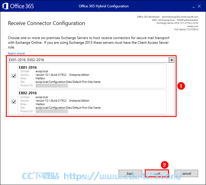Click EX02-2016 site path Default-First-Site-Name
Image resolution: width=206 pixels, height=185 pixels.
[x=68, y=108]
